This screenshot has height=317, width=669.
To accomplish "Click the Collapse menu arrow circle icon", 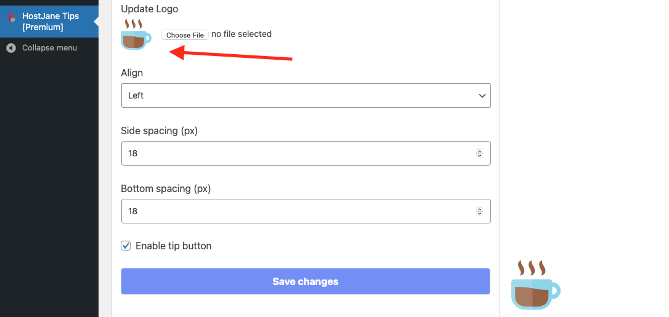I will tap(11, 48).
